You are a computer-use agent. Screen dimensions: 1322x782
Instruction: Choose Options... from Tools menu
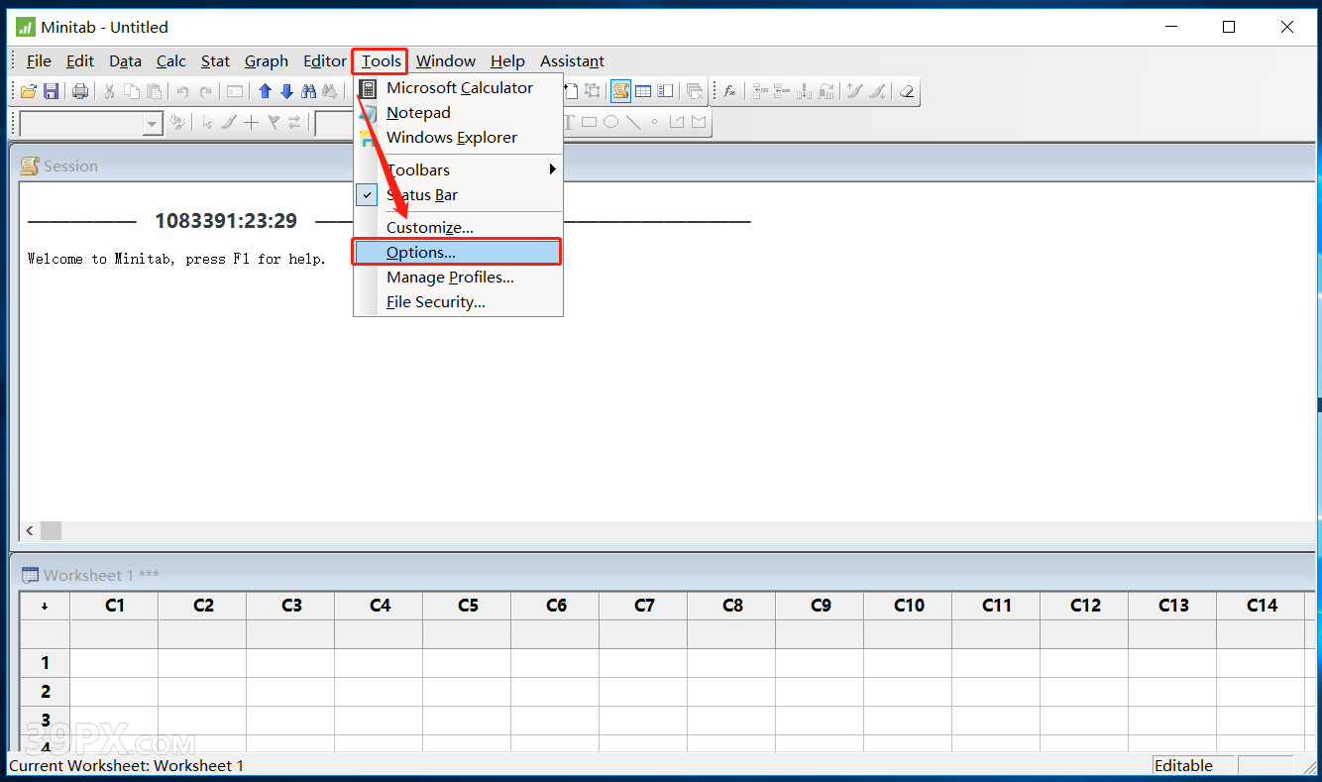(459, 252)
